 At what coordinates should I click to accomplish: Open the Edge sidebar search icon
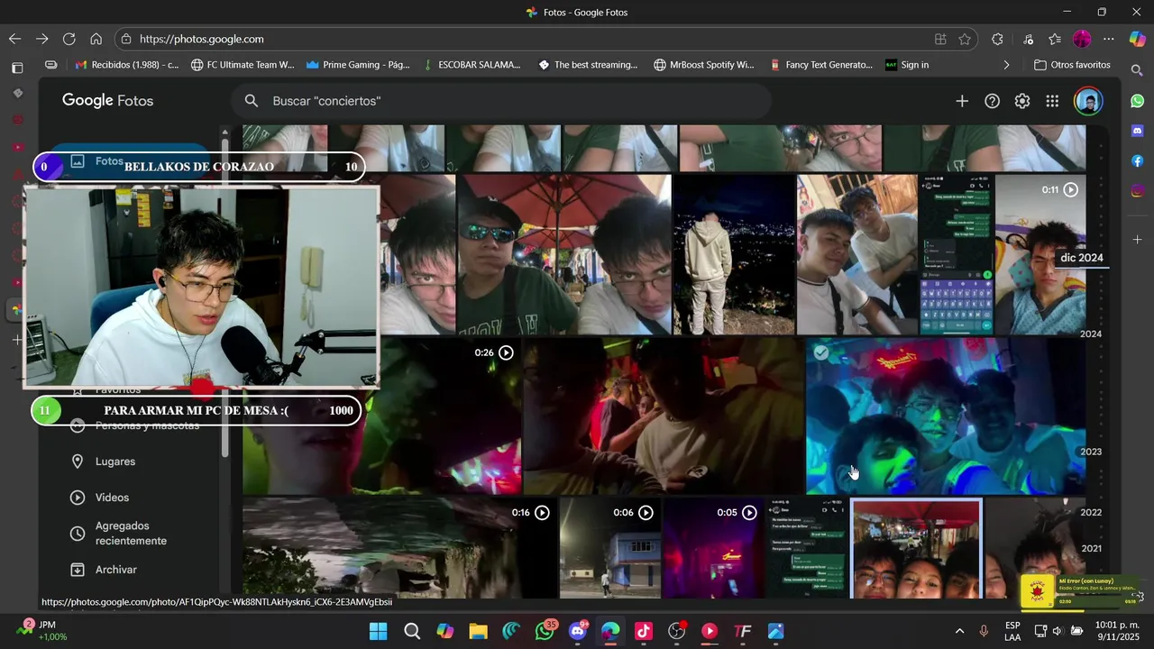coord(1137,69)
